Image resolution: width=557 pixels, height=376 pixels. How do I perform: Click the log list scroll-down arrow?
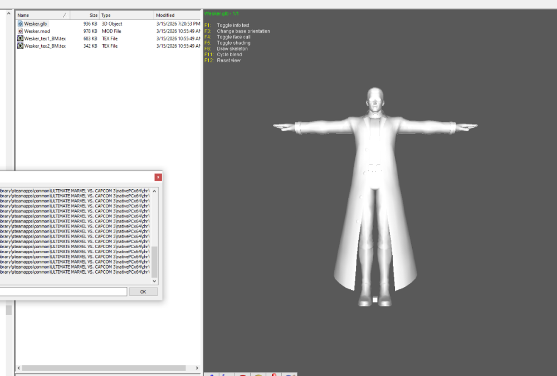click(x=154, y=281)
